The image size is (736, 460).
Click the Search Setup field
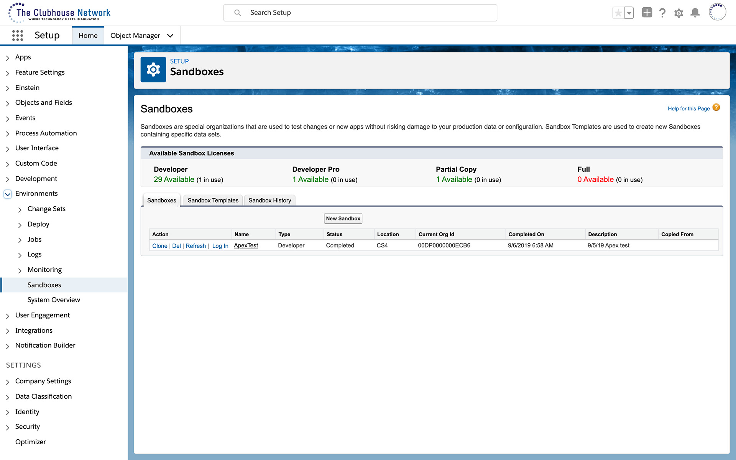360,13
